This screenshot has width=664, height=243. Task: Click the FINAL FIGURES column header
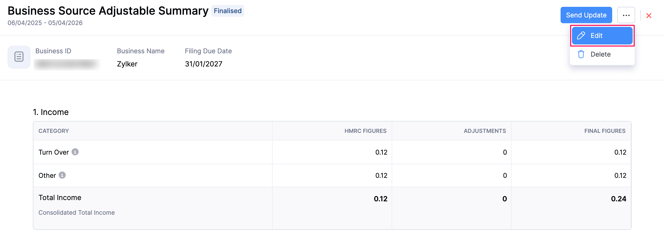(x=605, y=131)
